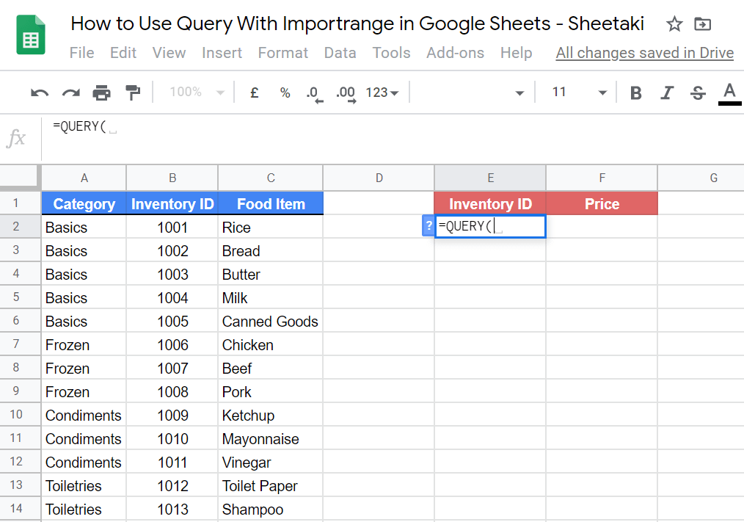This screenshot has width=744, height=522.
Task: Toggle italic formatting
Action: [x=666, y=93]
